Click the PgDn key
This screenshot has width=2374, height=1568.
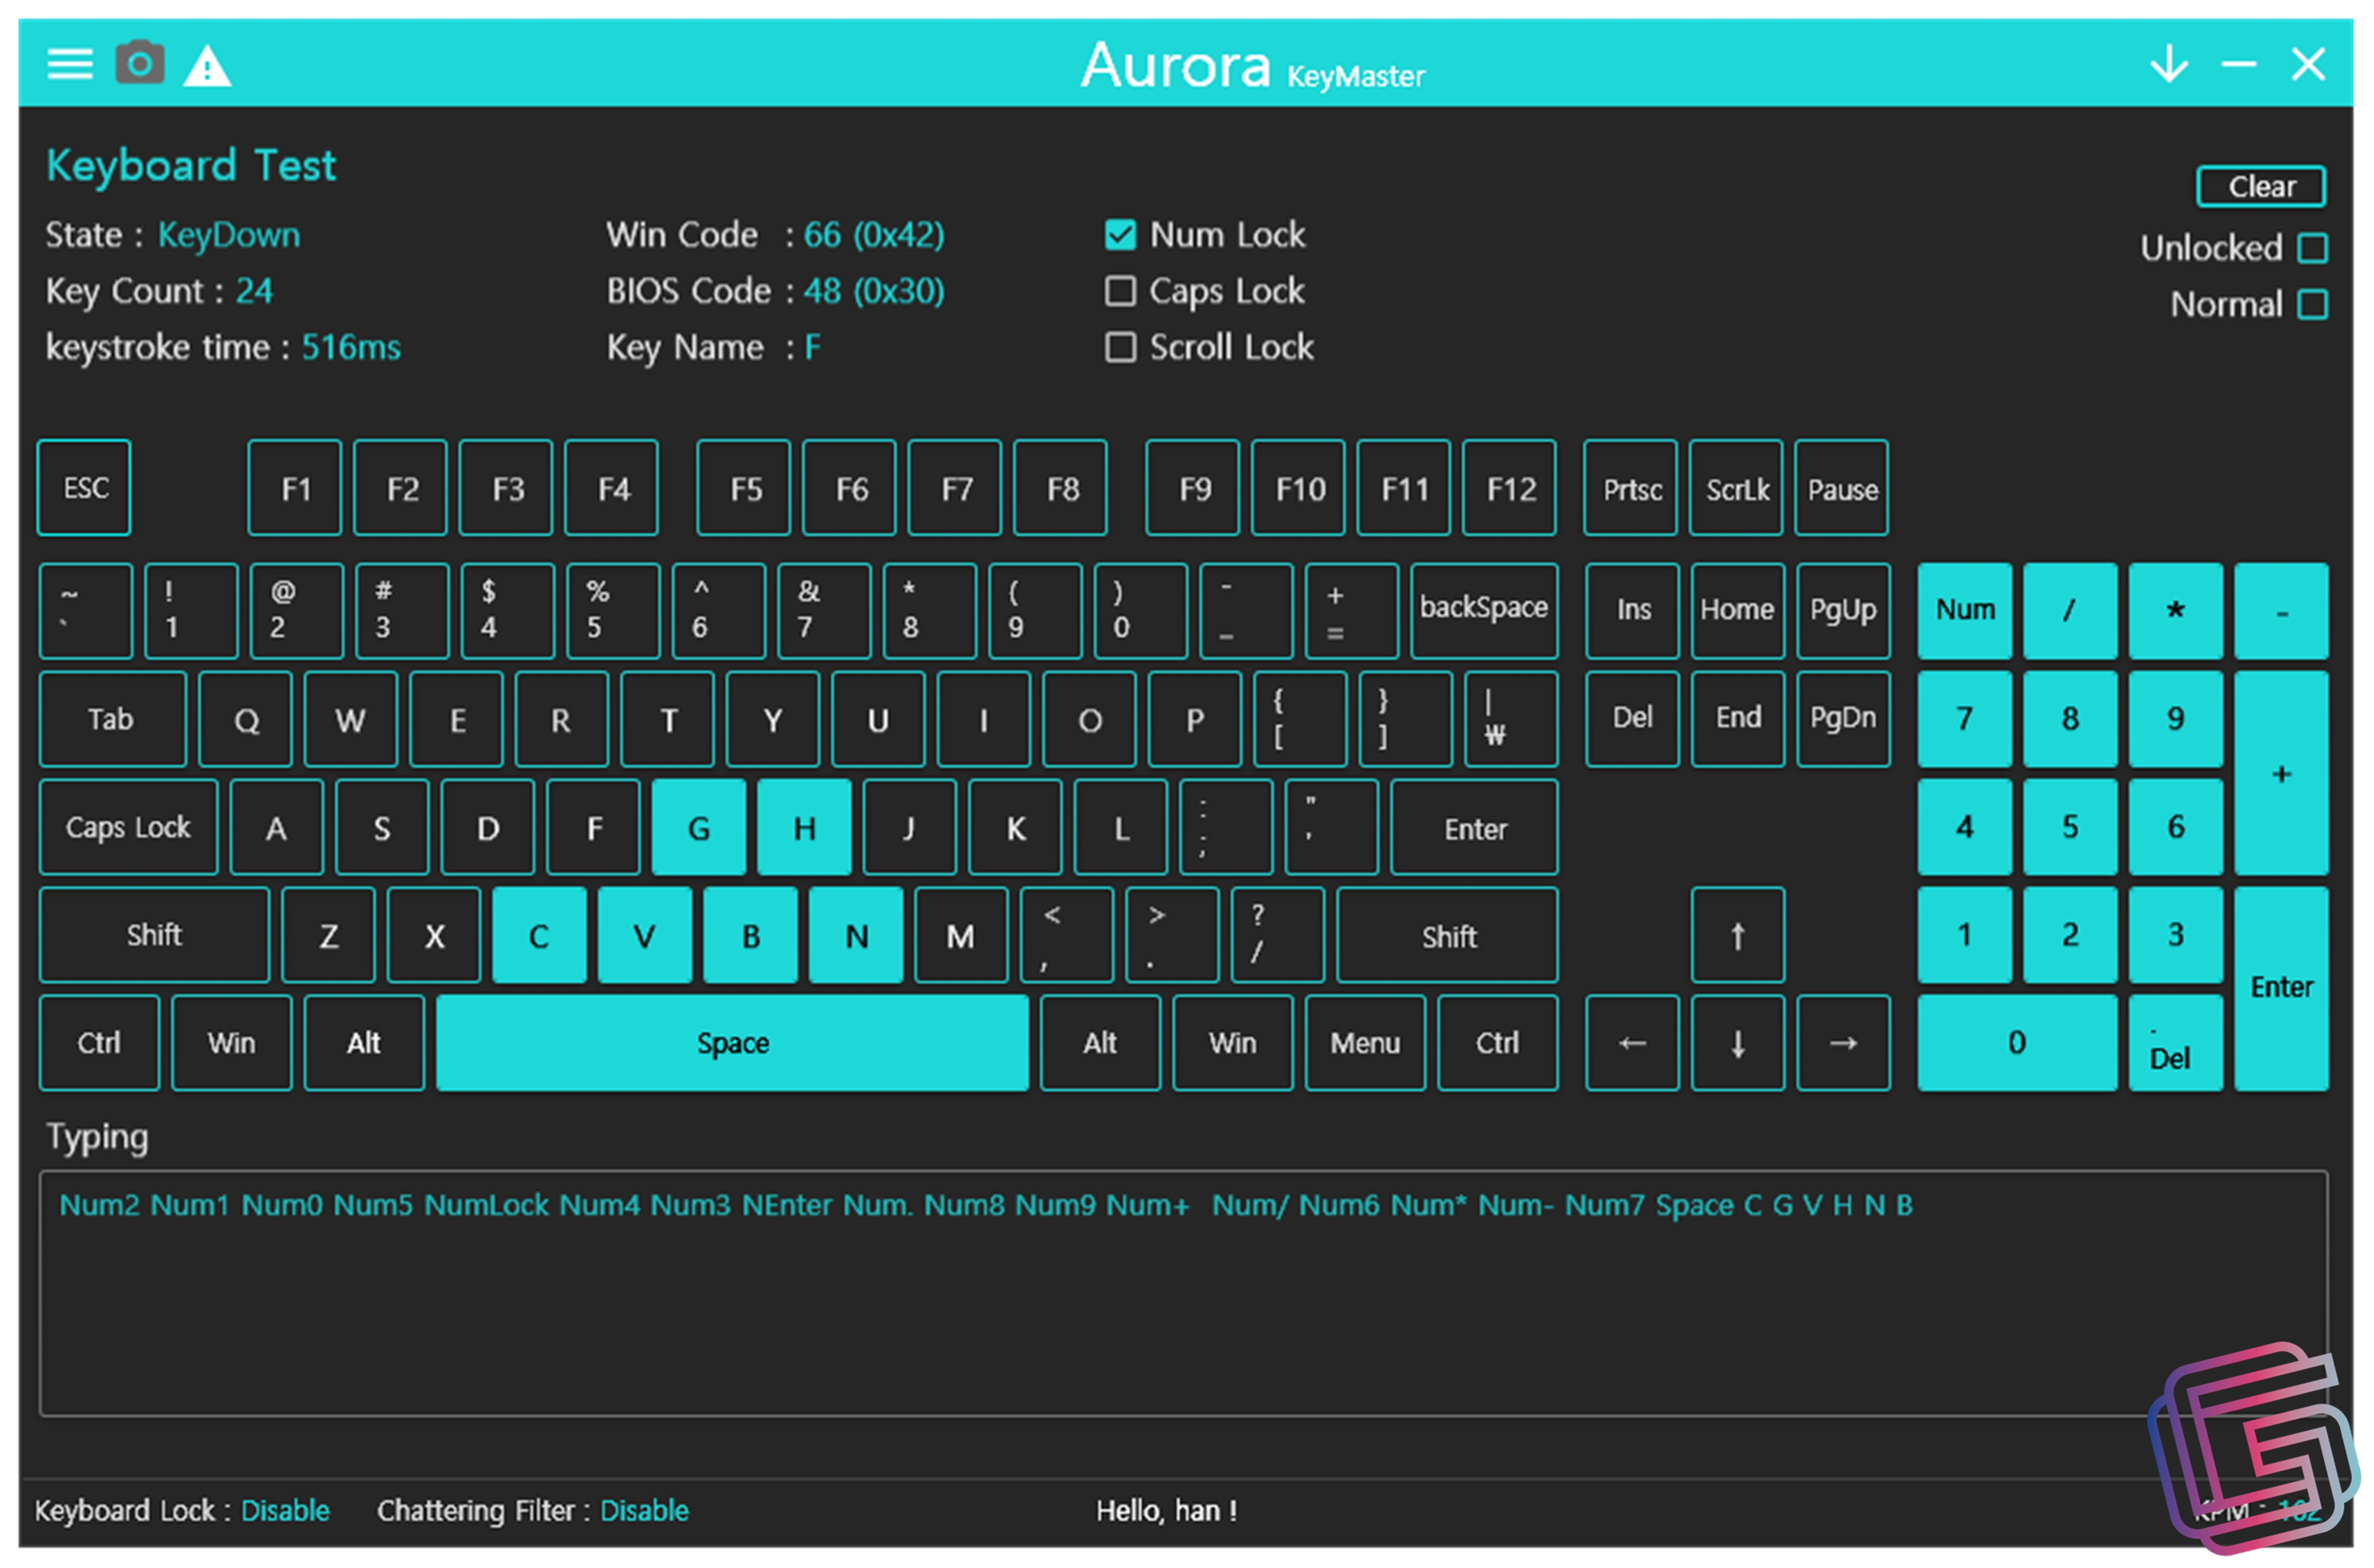[1843, 719]
